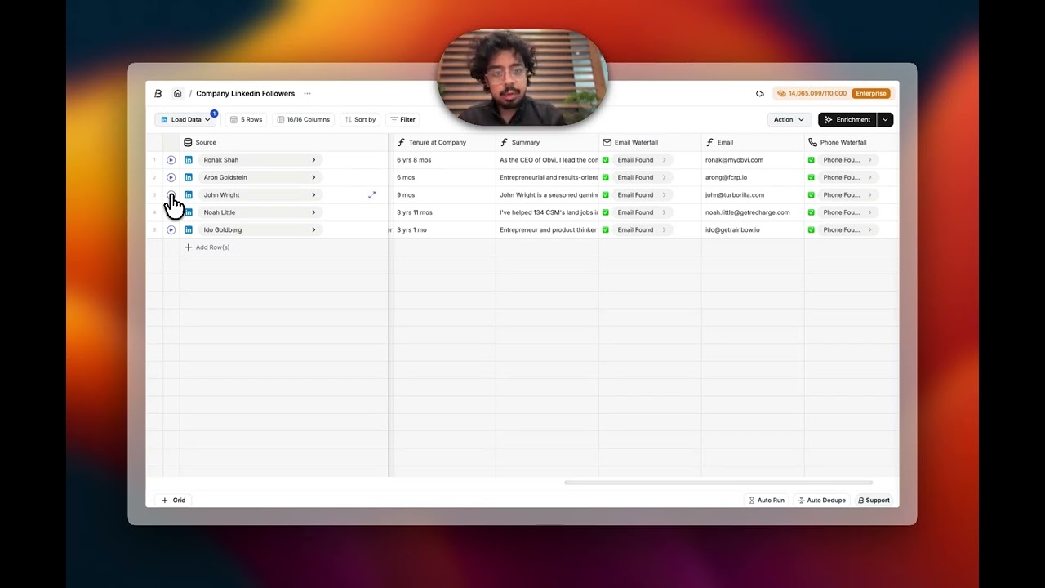Run the row for Ronak Shah
1045x588 pixels.
click(171, 160)
